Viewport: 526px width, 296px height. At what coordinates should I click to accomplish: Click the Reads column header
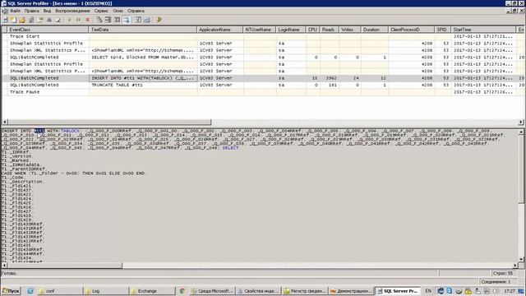click(x=329, y=30)
